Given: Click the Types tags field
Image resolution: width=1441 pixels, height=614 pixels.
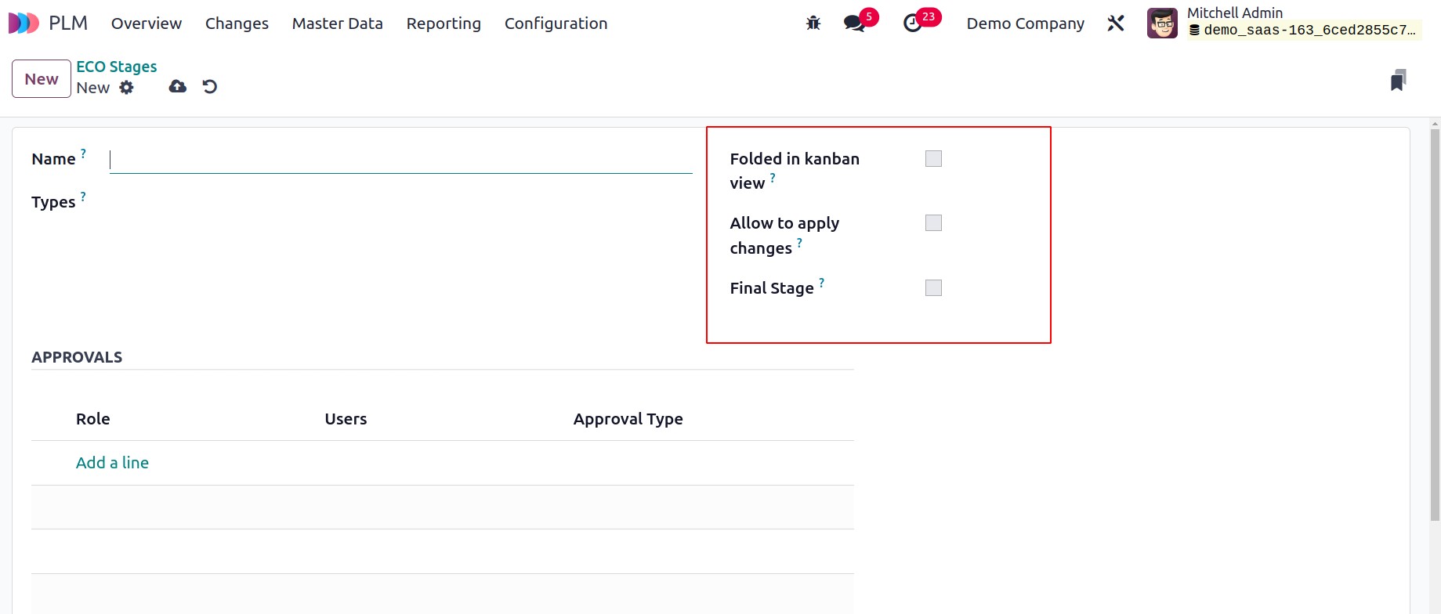Looking at the screenshot, I should click(400, 202).
